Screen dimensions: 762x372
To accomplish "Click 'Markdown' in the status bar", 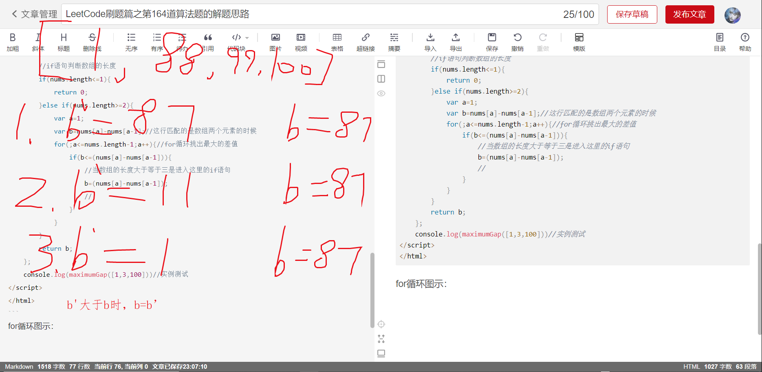I will click(x=19, y=367).
